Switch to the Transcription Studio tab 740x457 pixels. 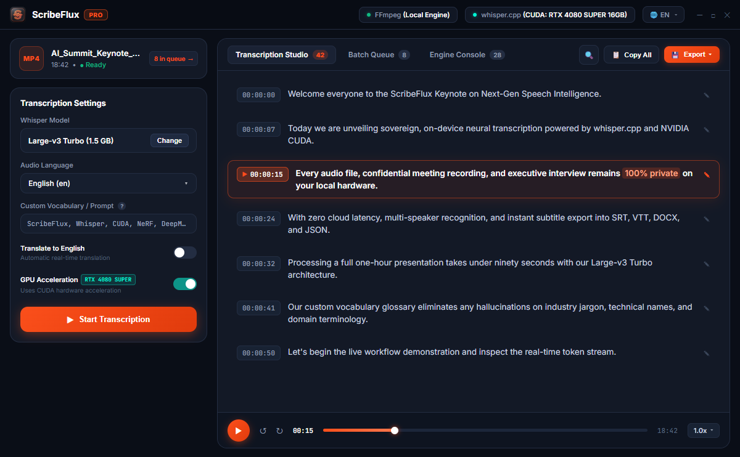point(282,55)
